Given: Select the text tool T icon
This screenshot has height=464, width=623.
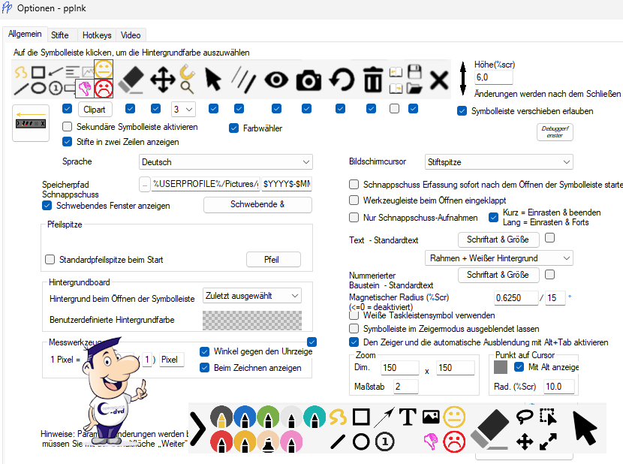Looking at the screenshot, I should [408, 417].
